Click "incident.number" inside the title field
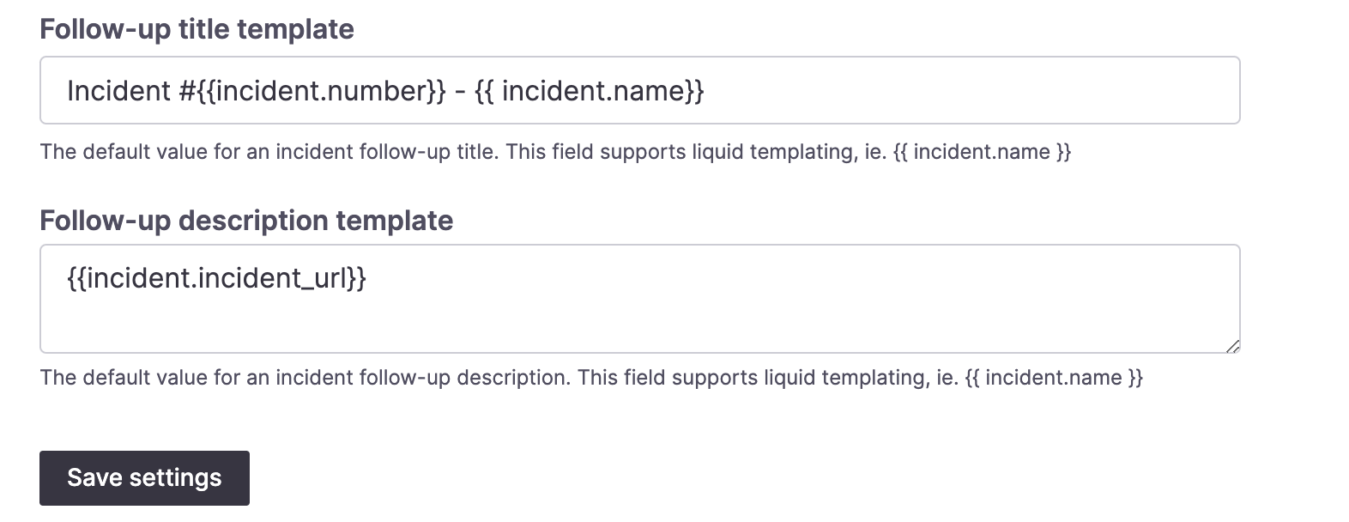The height and width of the screenshot is (522, 1349). pos(322,90)
